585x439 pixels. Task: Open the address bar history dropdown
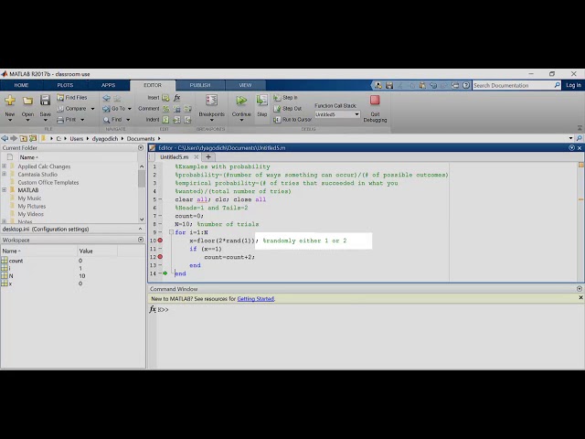click(570, 138)
